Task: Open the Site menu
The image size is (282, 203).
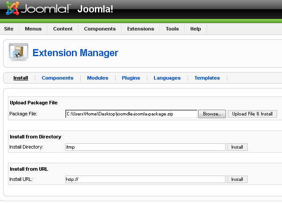Action: [x=9, y=29]
